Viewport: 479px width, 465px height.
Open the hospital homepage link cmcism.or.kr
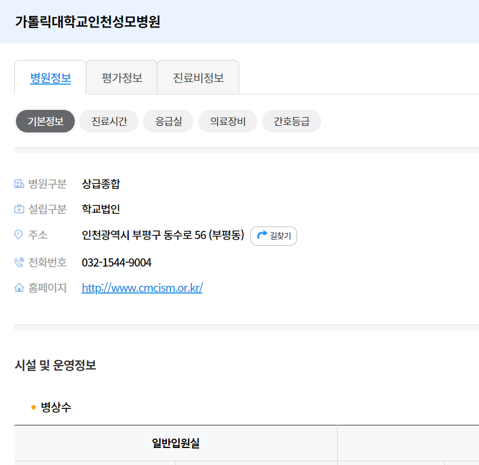[x=142, y=287]
